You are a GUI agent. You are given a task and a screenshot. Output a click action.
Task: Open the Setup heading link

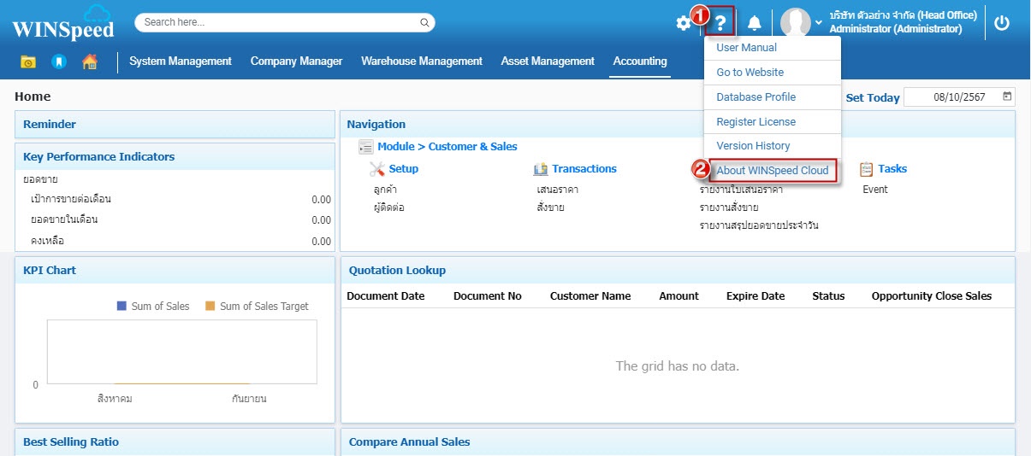(x=404, y=169)
